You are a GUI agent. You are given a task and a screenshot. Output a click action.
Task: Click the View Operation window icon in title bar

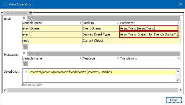[x=5, y=4]
